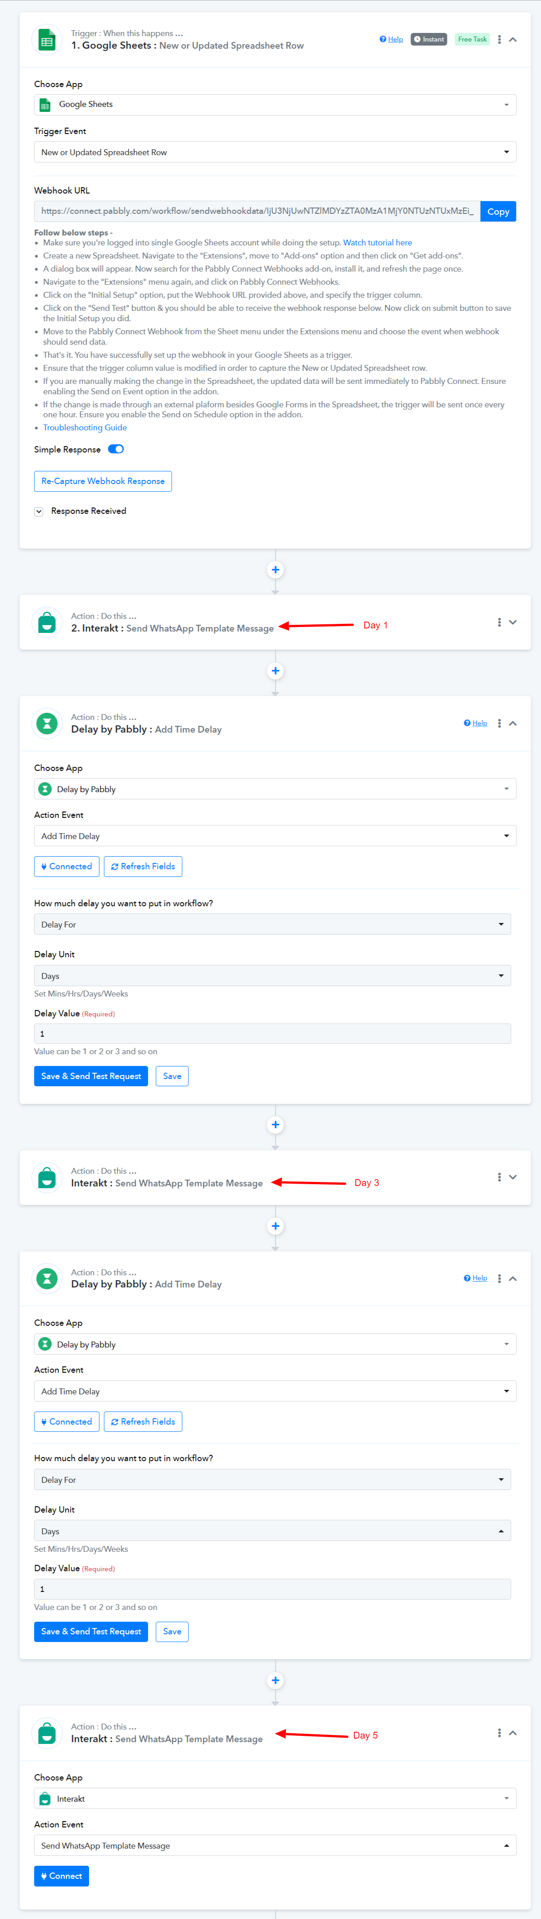The width and height of the screenshot is (541, 1919).
Task: Expand the Day 3 Interakt step
Action: click(513, 1177)
